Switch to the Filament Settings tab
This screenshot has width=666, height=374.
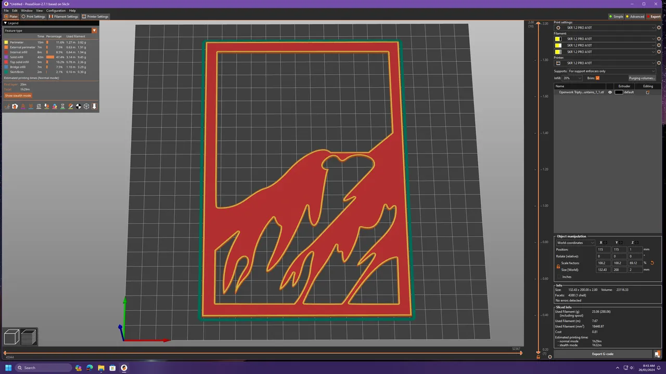[x=64, y=17]
